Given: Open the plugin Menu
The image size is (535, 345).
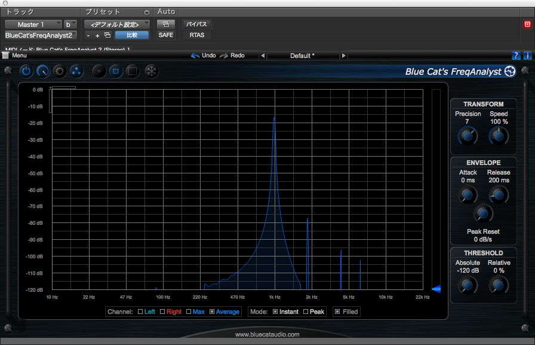Looking at the screenshot, I should coord(15,56).
